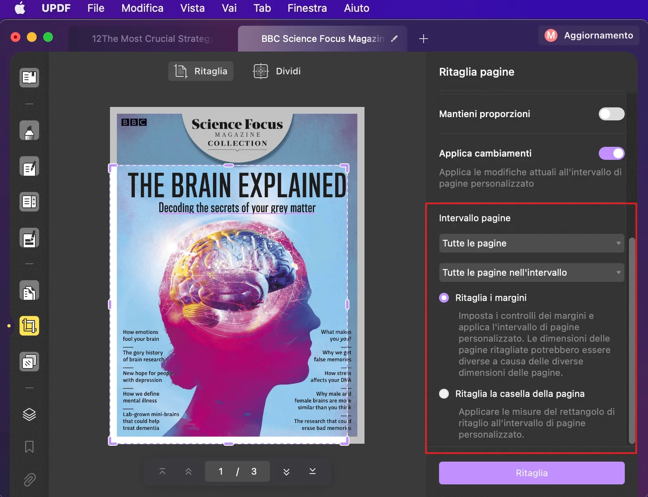The image size is (648, 497).
Task: Open the Aiuto menu
Action: coord(357,8)
